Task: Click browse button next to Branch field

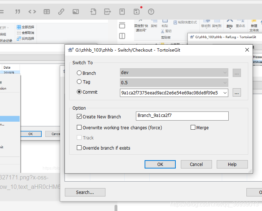Action: 237,73
